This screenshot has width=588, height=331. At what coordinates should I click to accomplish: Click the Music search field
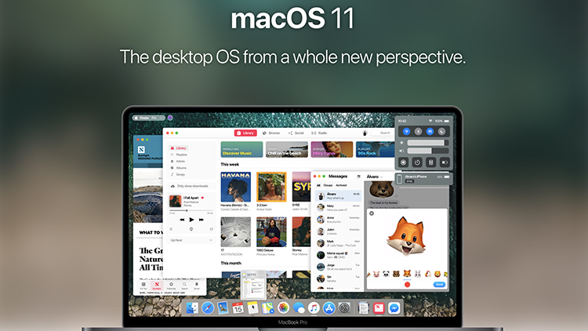coord(382,133)
